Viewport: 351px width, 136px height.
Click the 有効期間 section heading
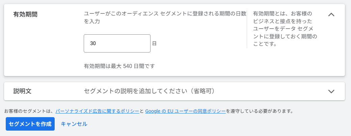[25, 14]
